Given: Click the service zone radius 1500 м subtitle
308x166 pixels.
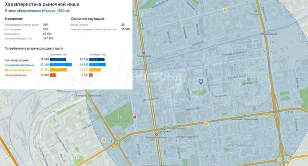Looking at the screenshot, I should pos(38,11).
